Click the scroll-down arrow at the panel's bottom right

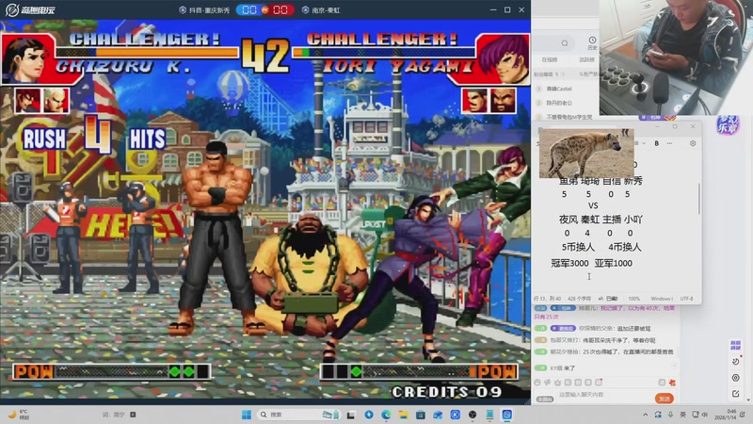pyautogui.click(x=748, y=400)
